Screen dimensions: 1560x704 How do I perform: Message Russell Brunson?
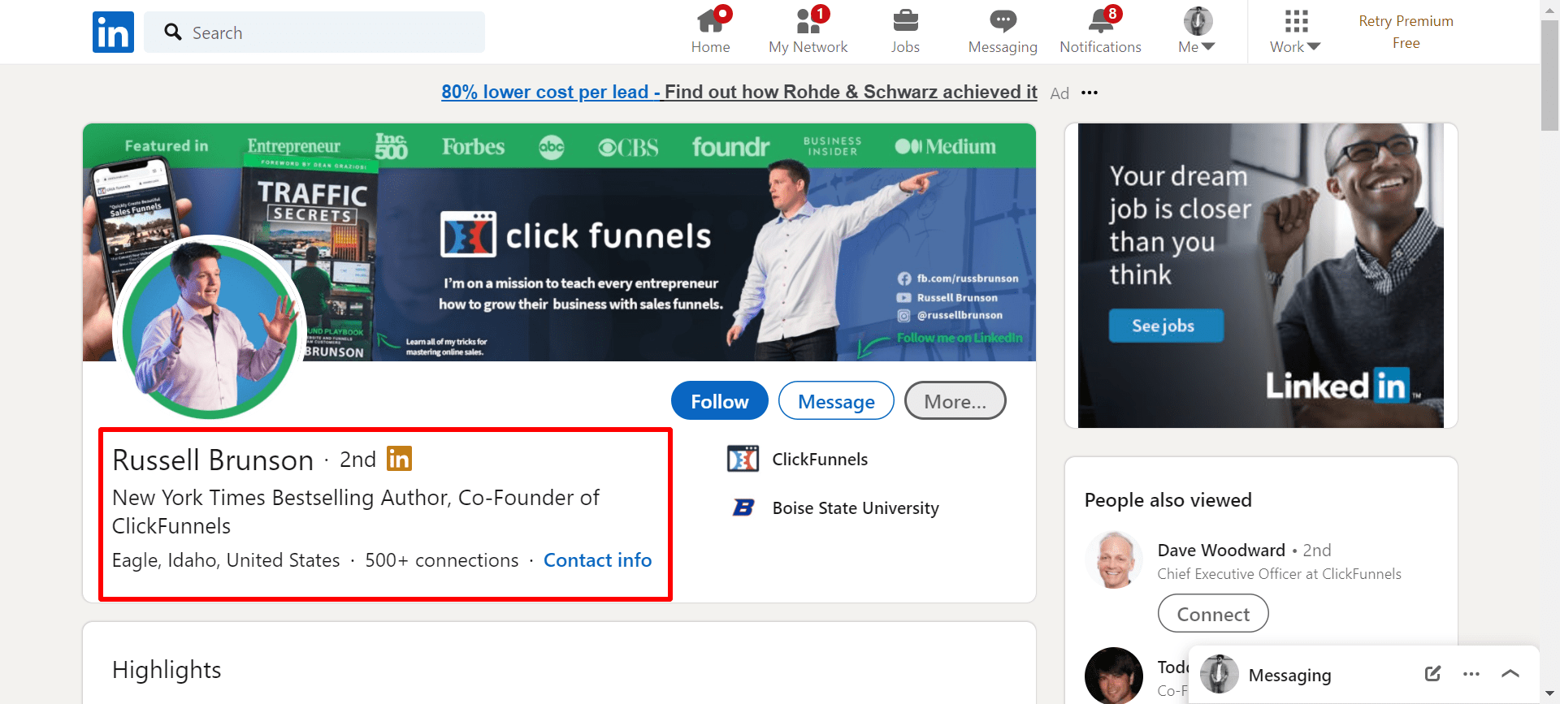point(836,400)
